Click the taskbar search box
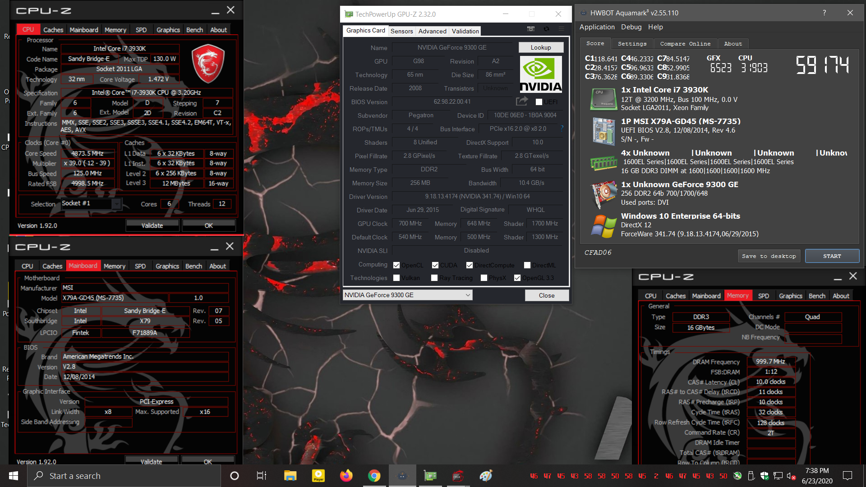Screen dimensions: 866x487 click(124, 476)
